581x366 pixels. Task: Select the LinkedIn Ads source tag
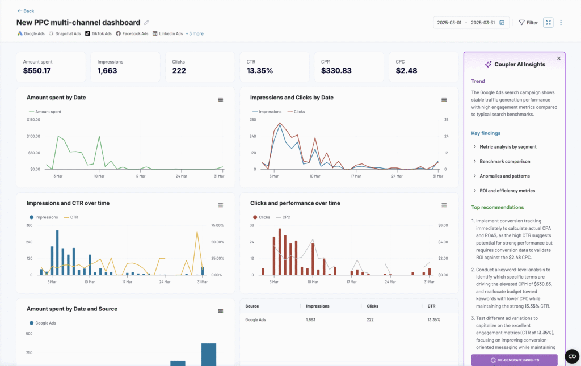point(167,33)
